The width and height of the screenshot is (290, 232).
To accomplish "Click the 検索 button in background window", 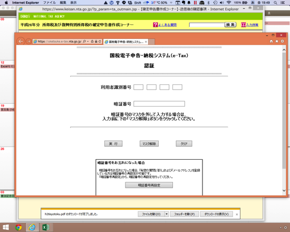I will (230, 25).
